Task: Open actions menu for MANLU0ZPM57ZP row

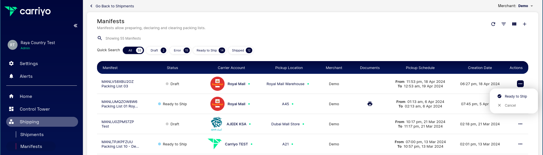Action: [520, 124]
